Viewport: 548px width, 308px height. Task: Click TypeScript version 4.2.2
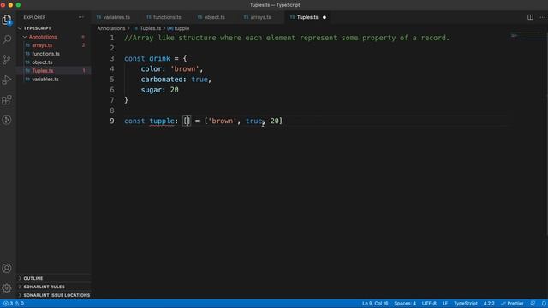click(x=489, y=304)
